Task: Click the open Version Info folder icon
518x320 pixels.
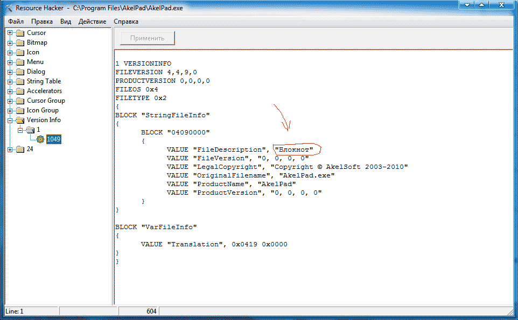Action: tap(20, 120)
